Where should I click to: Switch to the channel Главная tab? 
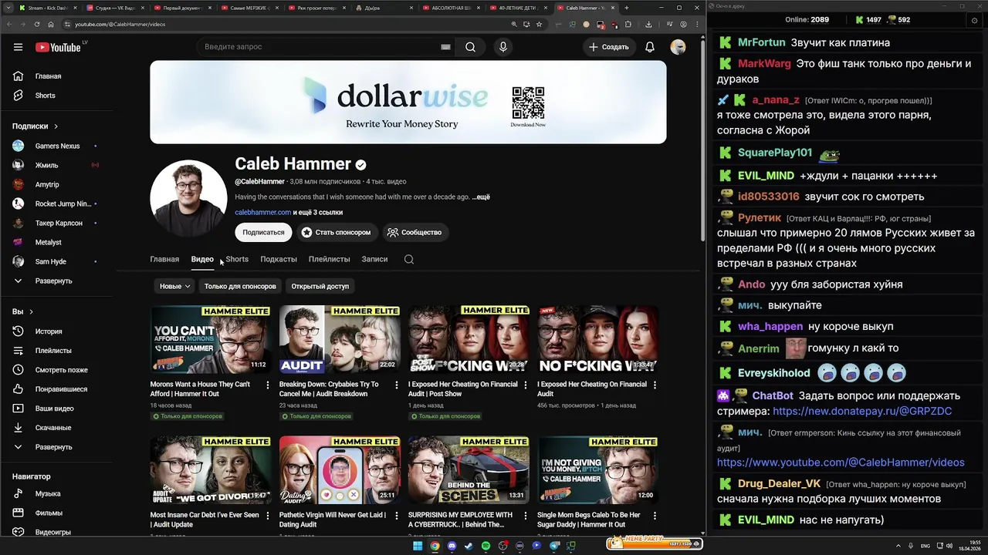164,259
